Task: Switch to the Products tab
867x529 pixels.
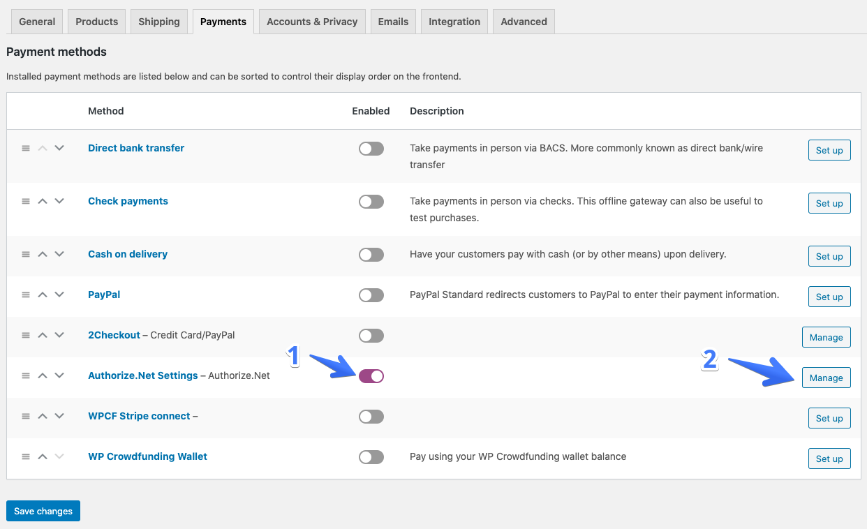Action: click(97, 22)
